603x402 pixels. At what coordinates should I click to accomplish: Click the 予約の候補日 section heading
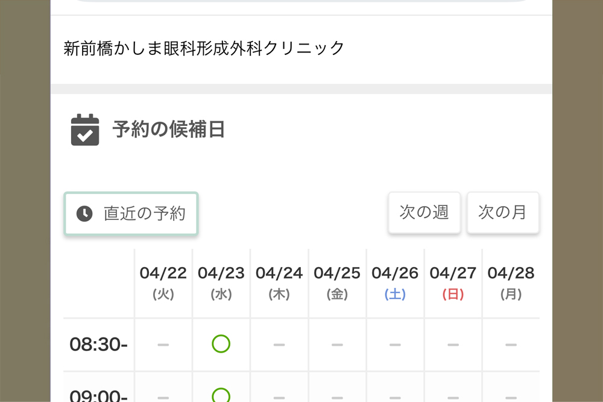(x=168, y=129)
